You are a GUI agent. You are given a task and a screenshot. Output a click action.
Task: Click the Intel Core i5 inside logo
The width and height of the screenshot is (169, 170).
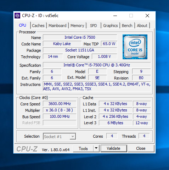(x=135, y=47)
